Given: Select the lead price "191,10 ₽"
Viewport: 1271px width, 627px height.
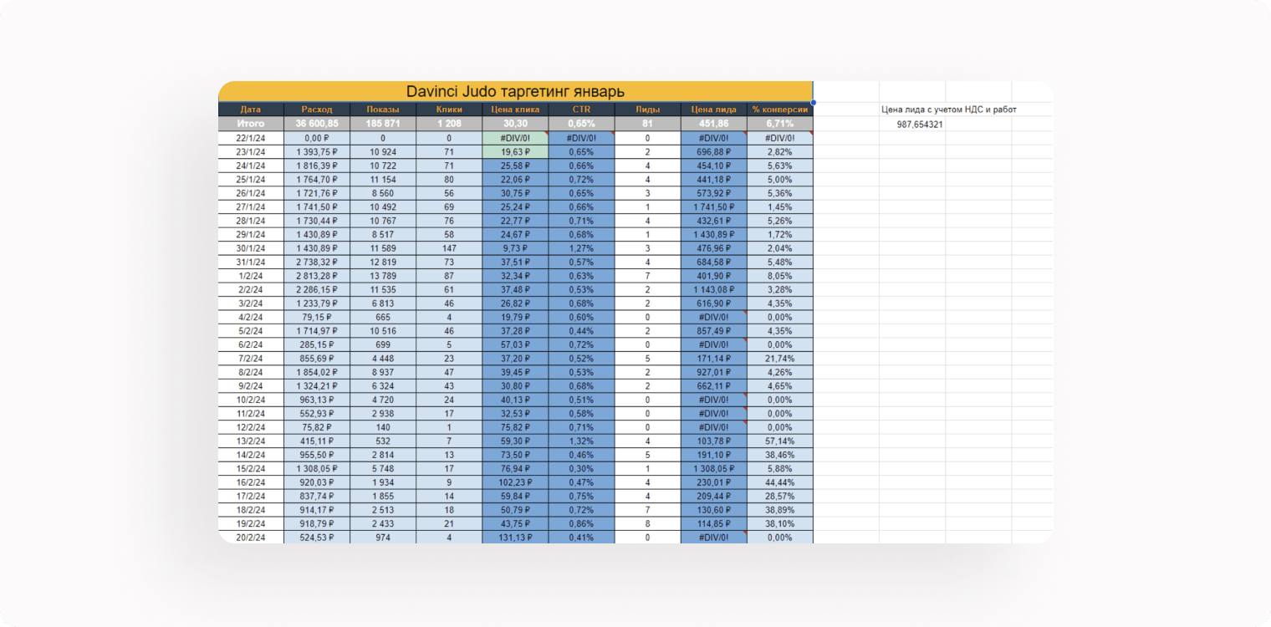Looking at the screenshot, I should pos(714,455).
